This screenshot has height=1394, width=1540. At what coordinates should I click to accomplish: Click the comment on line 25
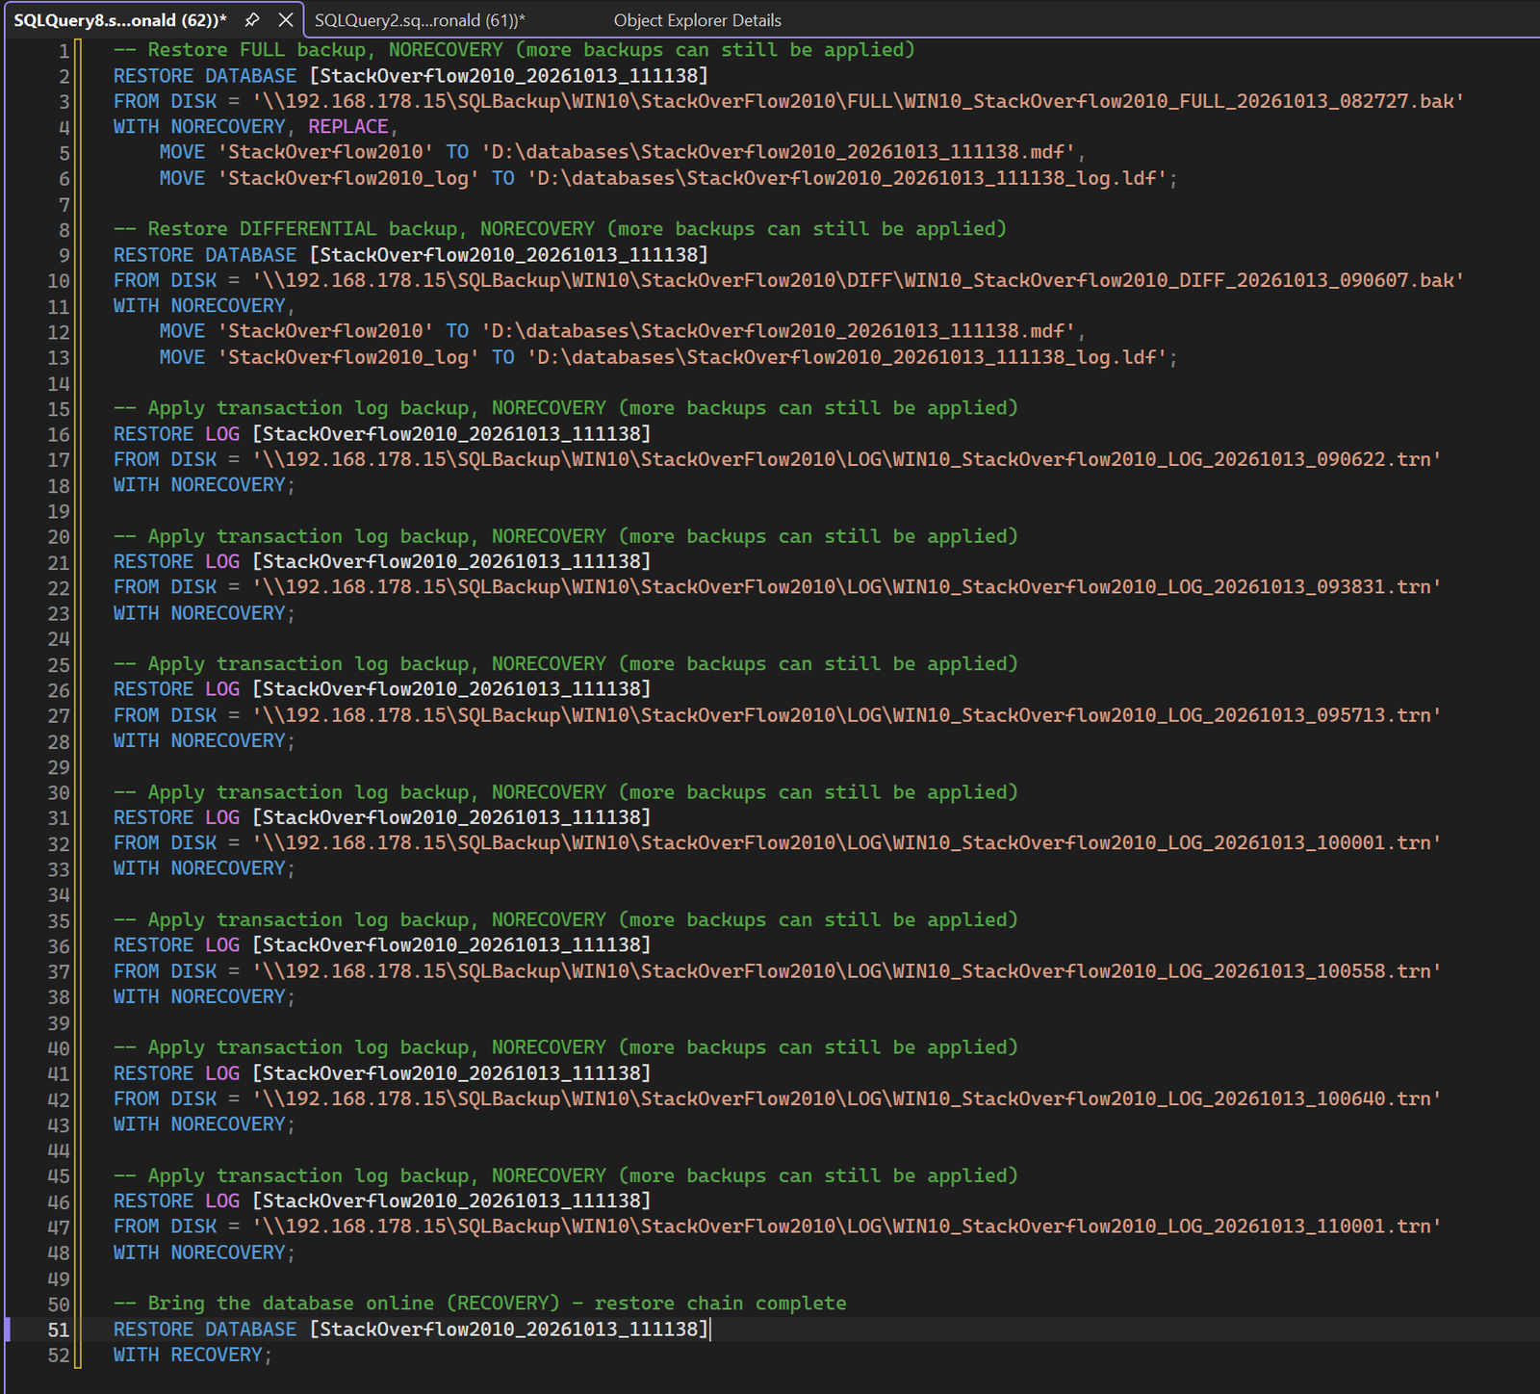(x=566, y=664)
